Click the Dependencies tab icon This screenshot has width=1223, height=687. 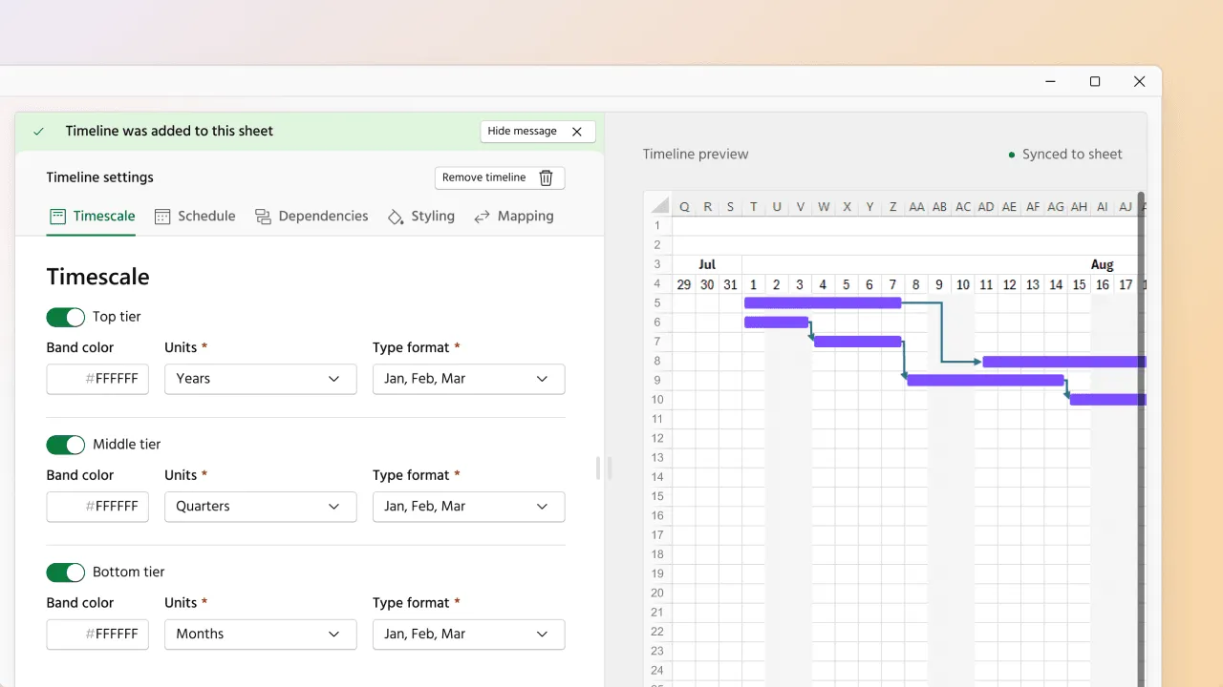coord(263,217)
